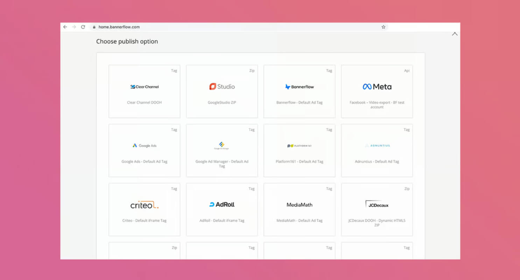This screenshot has height=280, width=520.
Task: Click the MediaMath logo
Action: 300,205
